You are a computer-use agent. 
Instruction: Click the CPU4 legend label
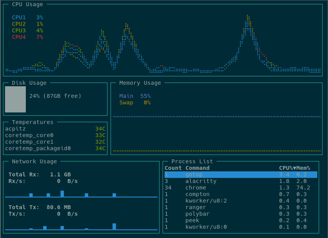coord(19,37)
